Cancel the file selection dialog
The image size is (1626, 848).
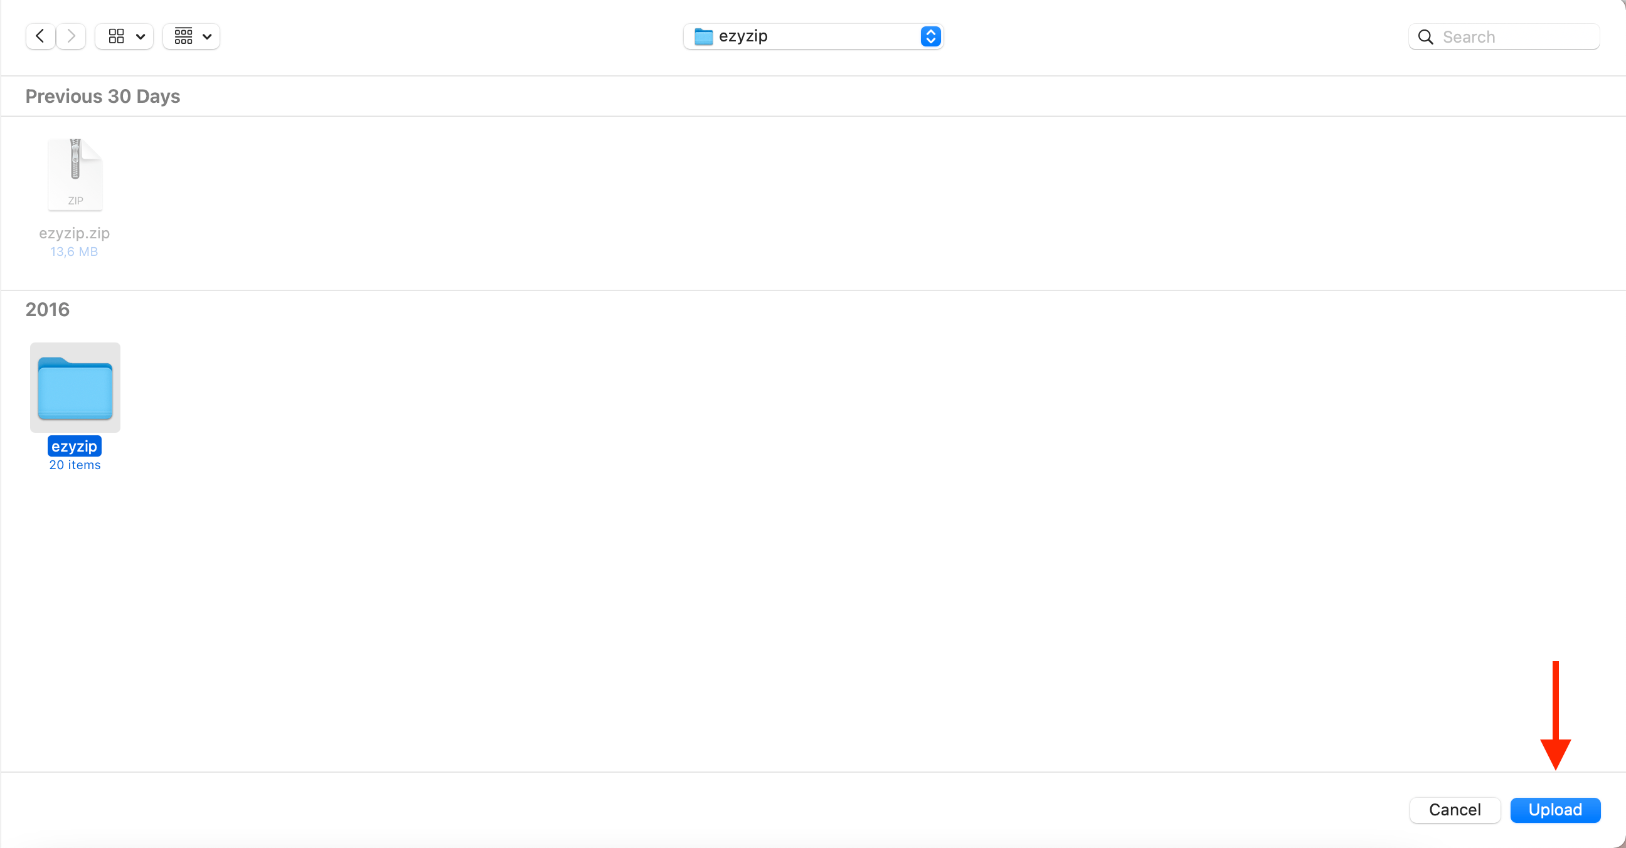pyautogui.click(x=1454, y=810)
